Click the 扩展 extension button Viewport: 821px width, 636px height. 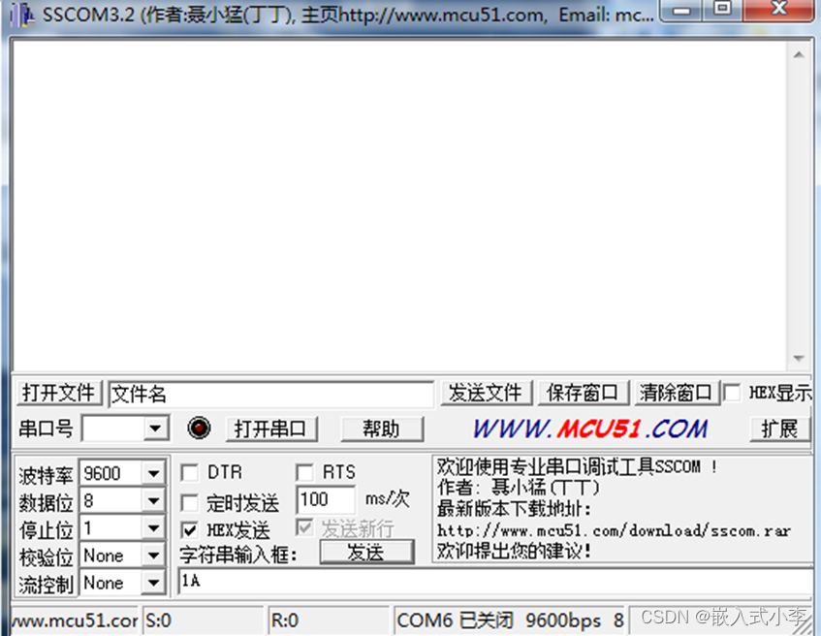point(780,428)
